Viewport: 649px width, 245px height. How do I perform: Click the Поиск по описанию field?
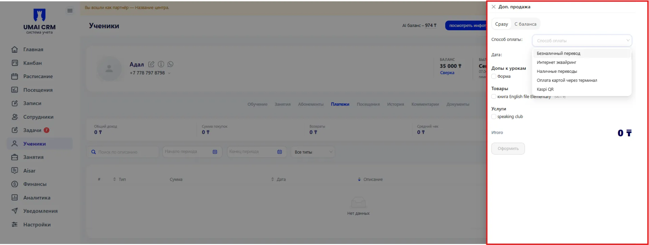tap(123, 152)
